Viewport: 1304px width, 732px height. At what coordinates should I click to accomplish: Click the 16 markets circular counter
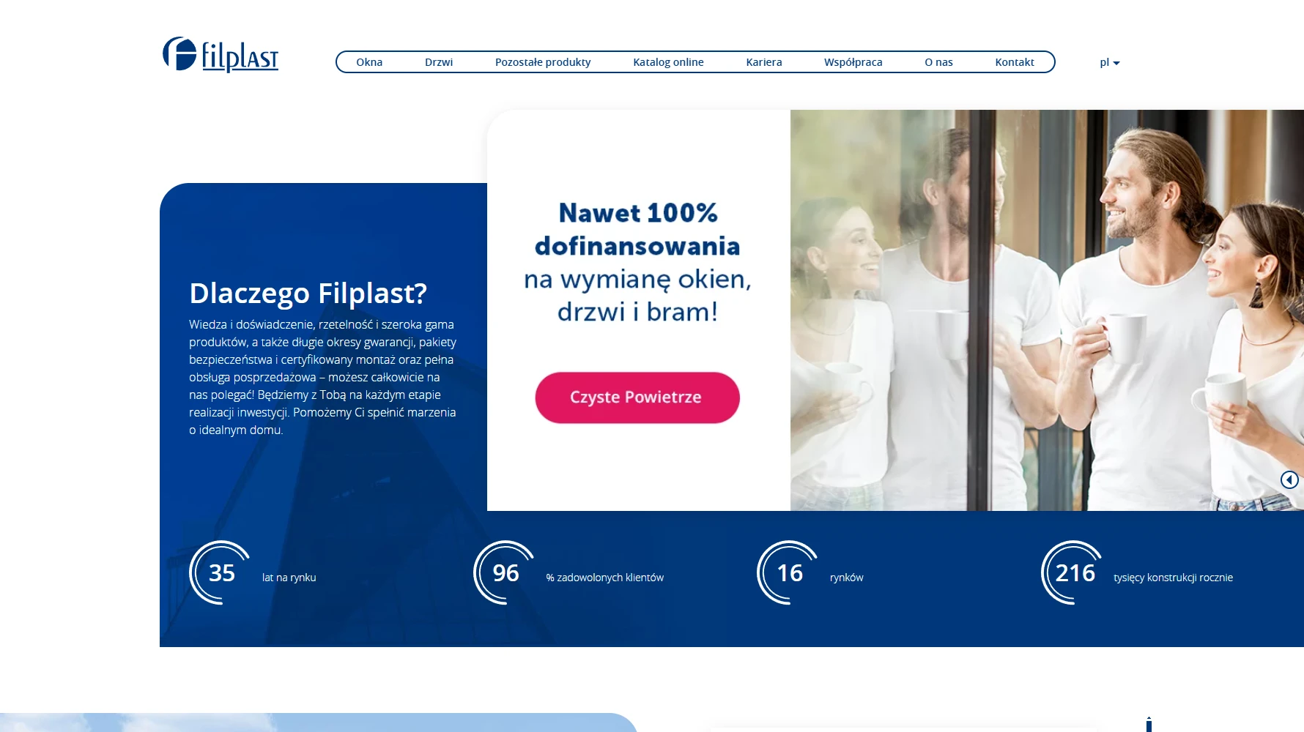pos(789,572)
